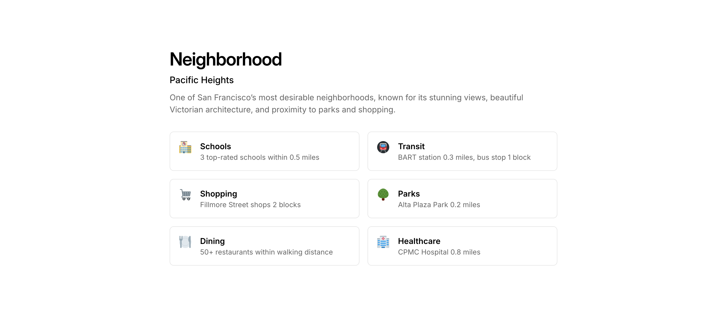Select the Transit card title
This screenshot has width=727, height=314.
point(411,146)
